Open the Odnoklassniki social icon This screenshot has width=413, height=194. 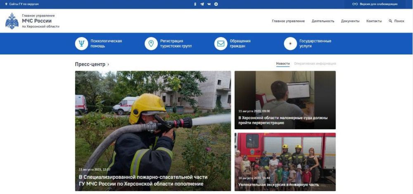[195, 4]
